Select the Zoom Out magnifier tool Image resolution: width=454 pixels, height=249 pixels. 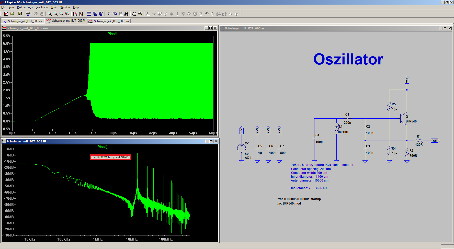[x=61, y=14]
